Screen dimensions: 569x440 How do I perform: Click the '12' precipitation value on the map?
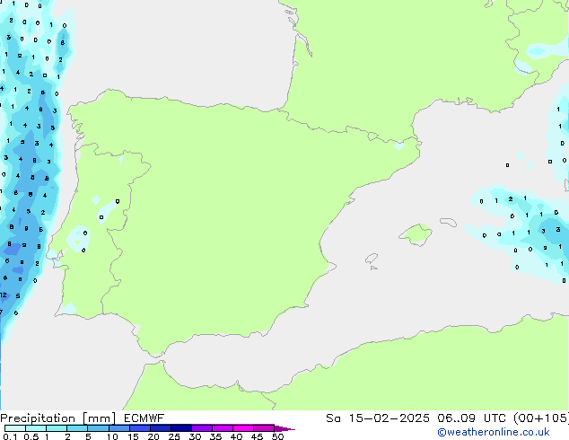point(4,295)
